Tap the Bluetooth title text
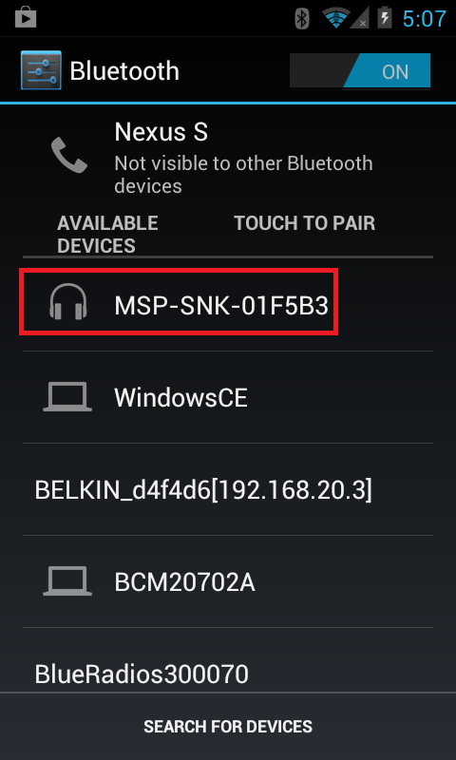The height and width of the screenshot is (760, 456). click(x=124, y=71)
